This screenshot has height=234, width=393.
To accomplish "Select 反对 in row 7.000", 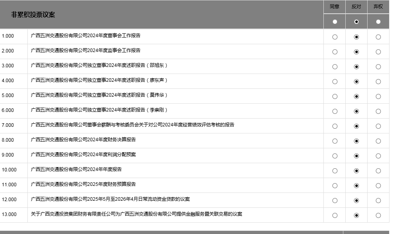I will [x=356, y=126].
